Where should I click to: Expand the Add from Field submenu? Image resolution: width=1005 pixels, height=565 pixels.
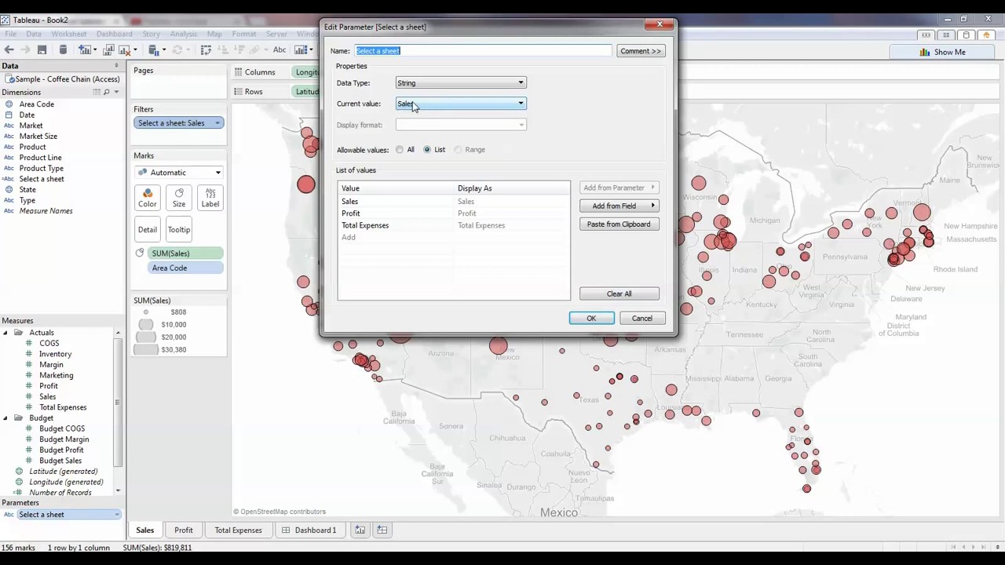[x=619, y=206]
